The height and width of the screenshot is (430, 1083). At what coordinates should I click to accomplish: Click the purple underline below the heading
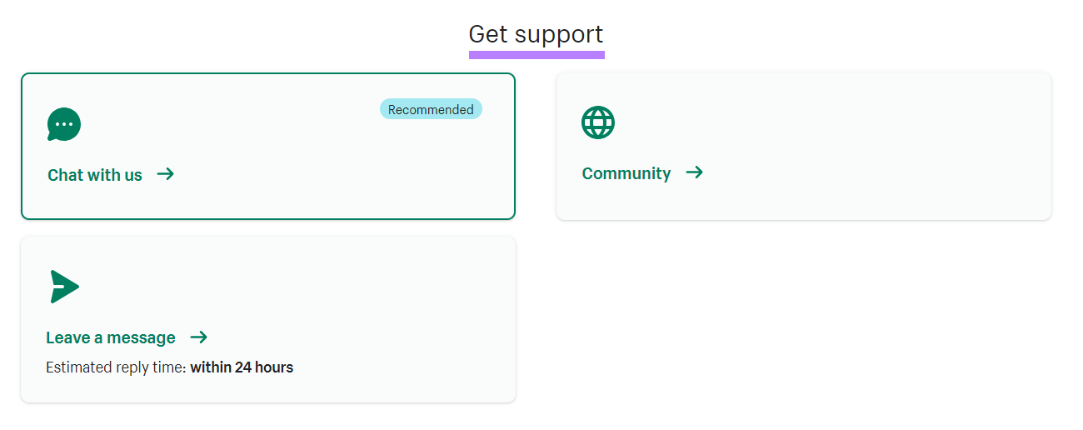[x=537, y=55]
